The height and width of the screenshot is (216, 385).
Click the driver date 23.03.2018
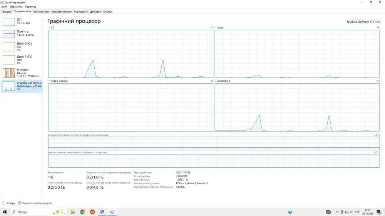182,176
